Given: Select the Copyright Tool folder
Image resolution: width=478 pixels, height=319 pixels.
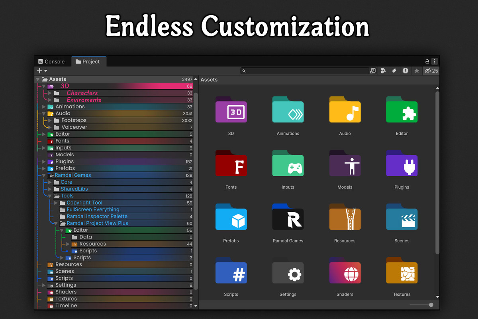Looking at the screenshot, I should pyautogui.click(x=84, y=202).
